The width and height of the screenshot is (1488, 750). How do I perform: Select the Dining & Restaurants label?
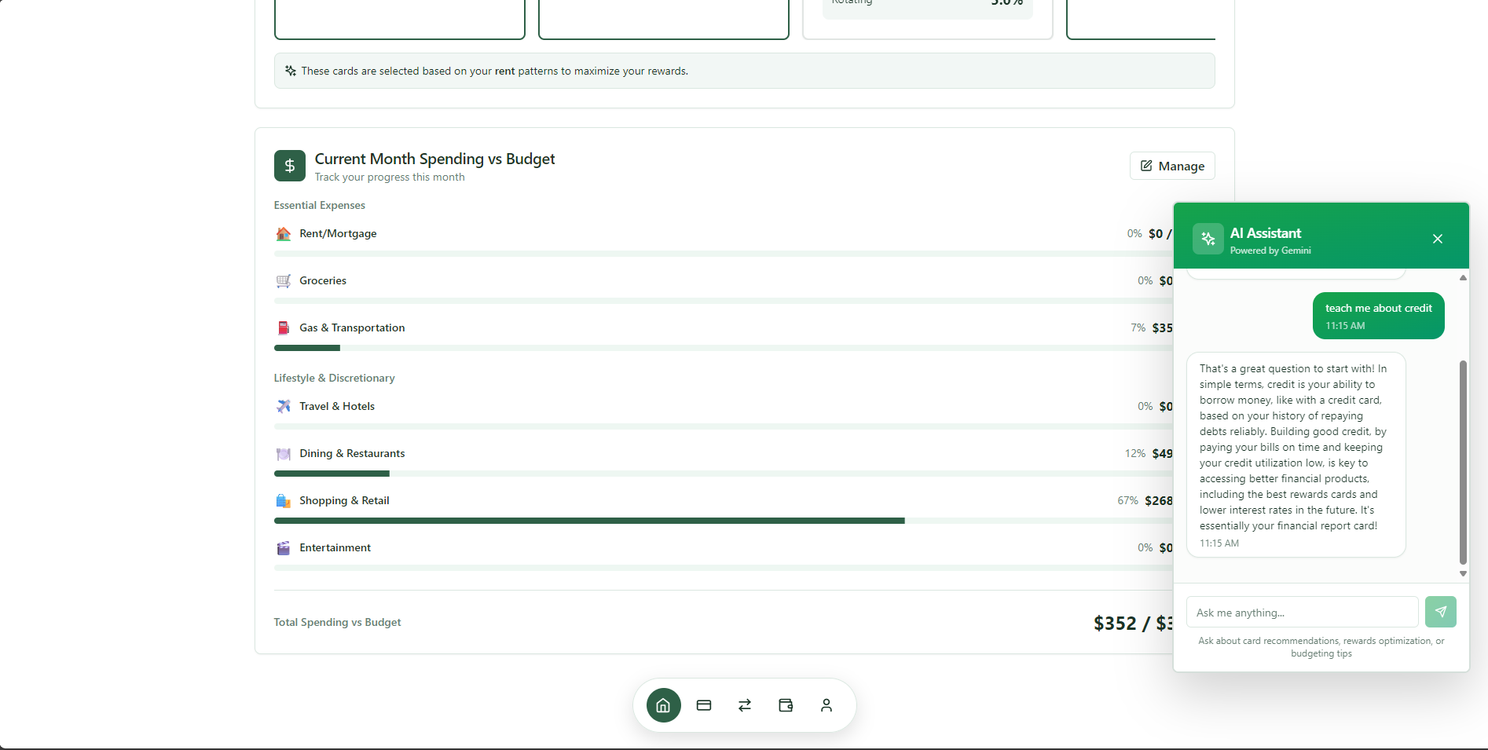tap(352, 454)
